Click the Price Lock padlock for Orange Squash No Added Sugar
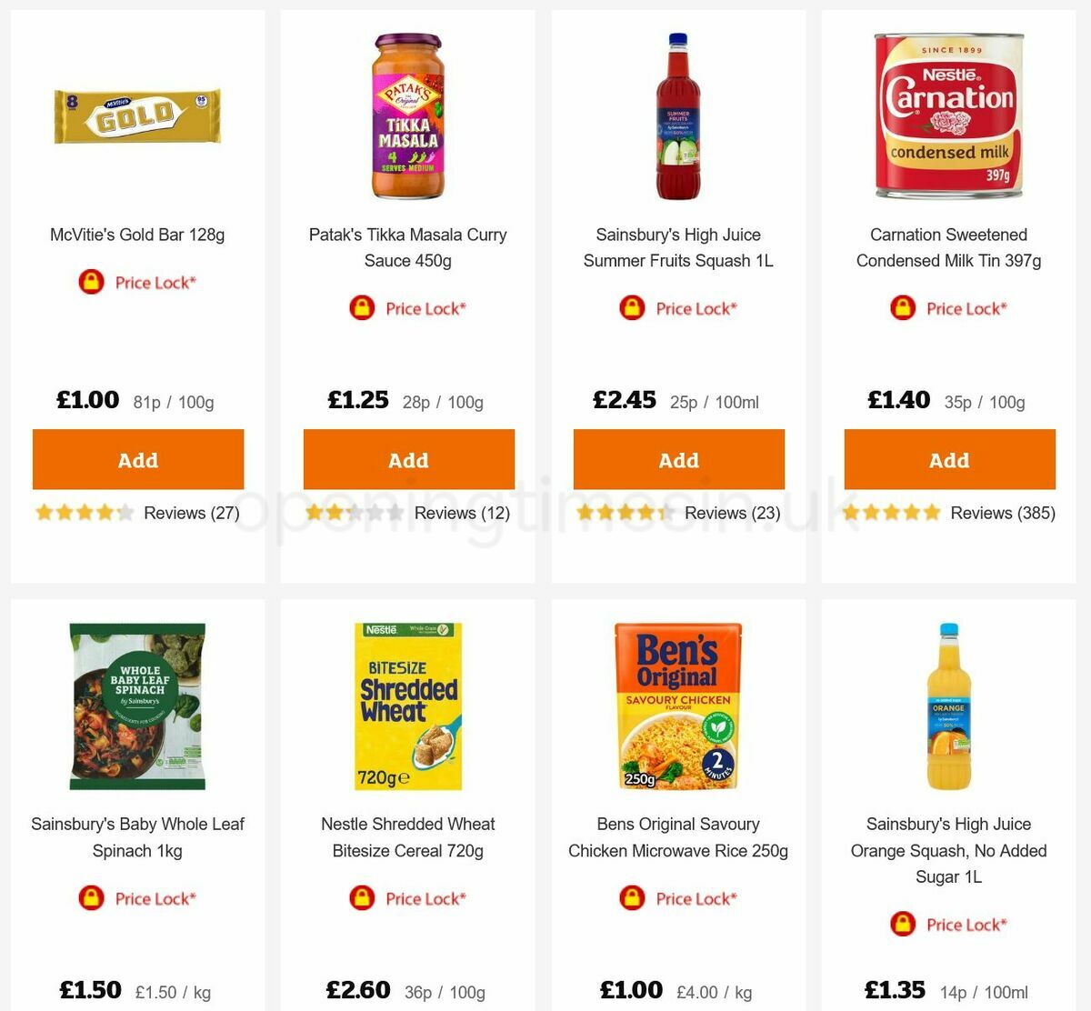This screenshot has height=1011, width=1091. click(x=901, y=924)
